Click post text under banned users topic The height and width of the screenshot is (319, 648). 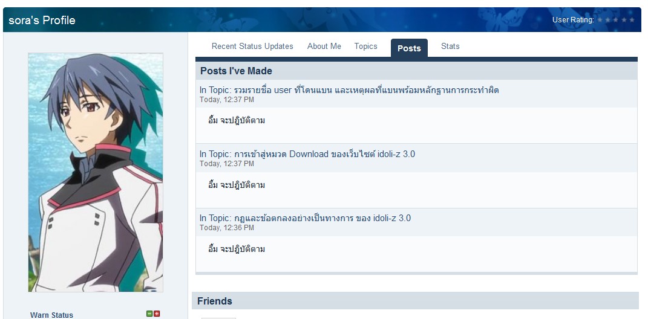point(237,121)
